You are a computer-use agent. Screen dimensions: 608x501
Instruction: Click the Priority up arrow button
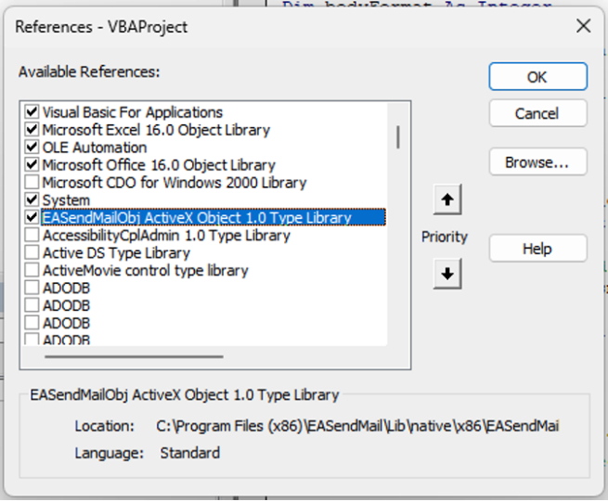pyautogui.click(x=447, y=199)
